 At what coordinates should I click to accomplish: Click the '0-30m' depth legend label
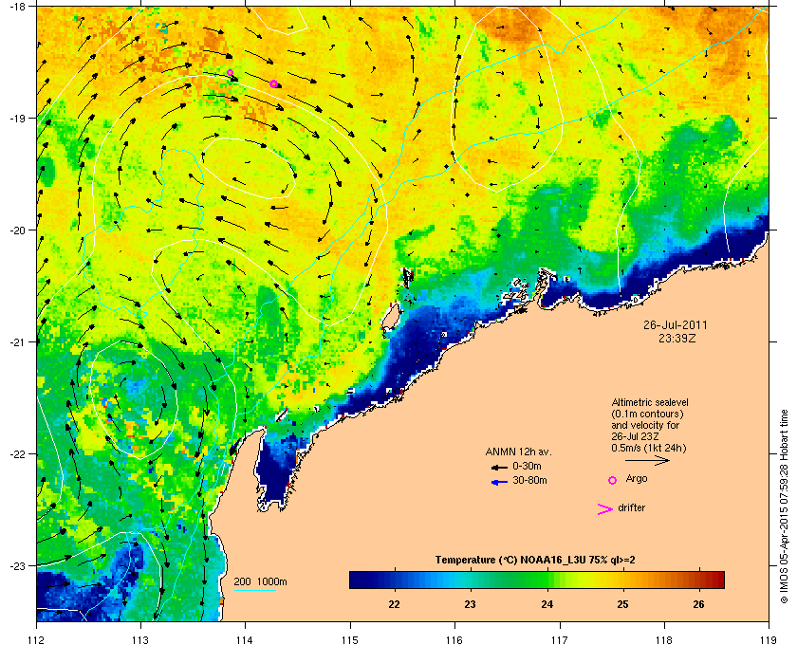[528, 466]
